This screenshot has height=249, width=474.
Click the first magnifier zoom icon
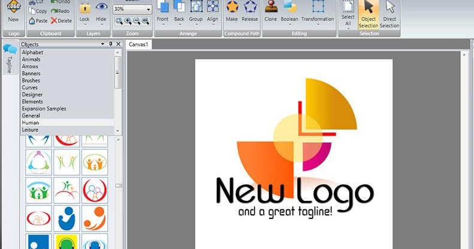point(119,21)
